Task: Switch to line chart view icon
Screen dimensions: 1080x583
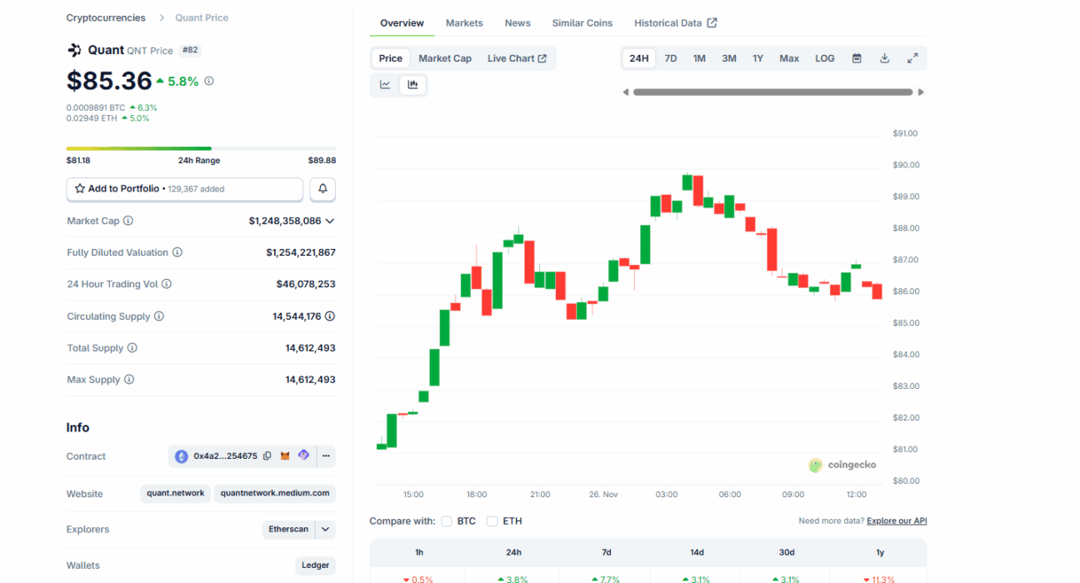Action: tap(385, 84)
